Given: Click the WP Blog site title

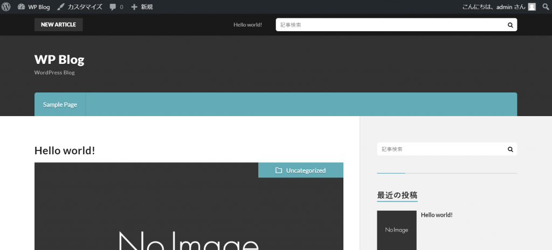Looking at the screenshot, I should point(59,60).
